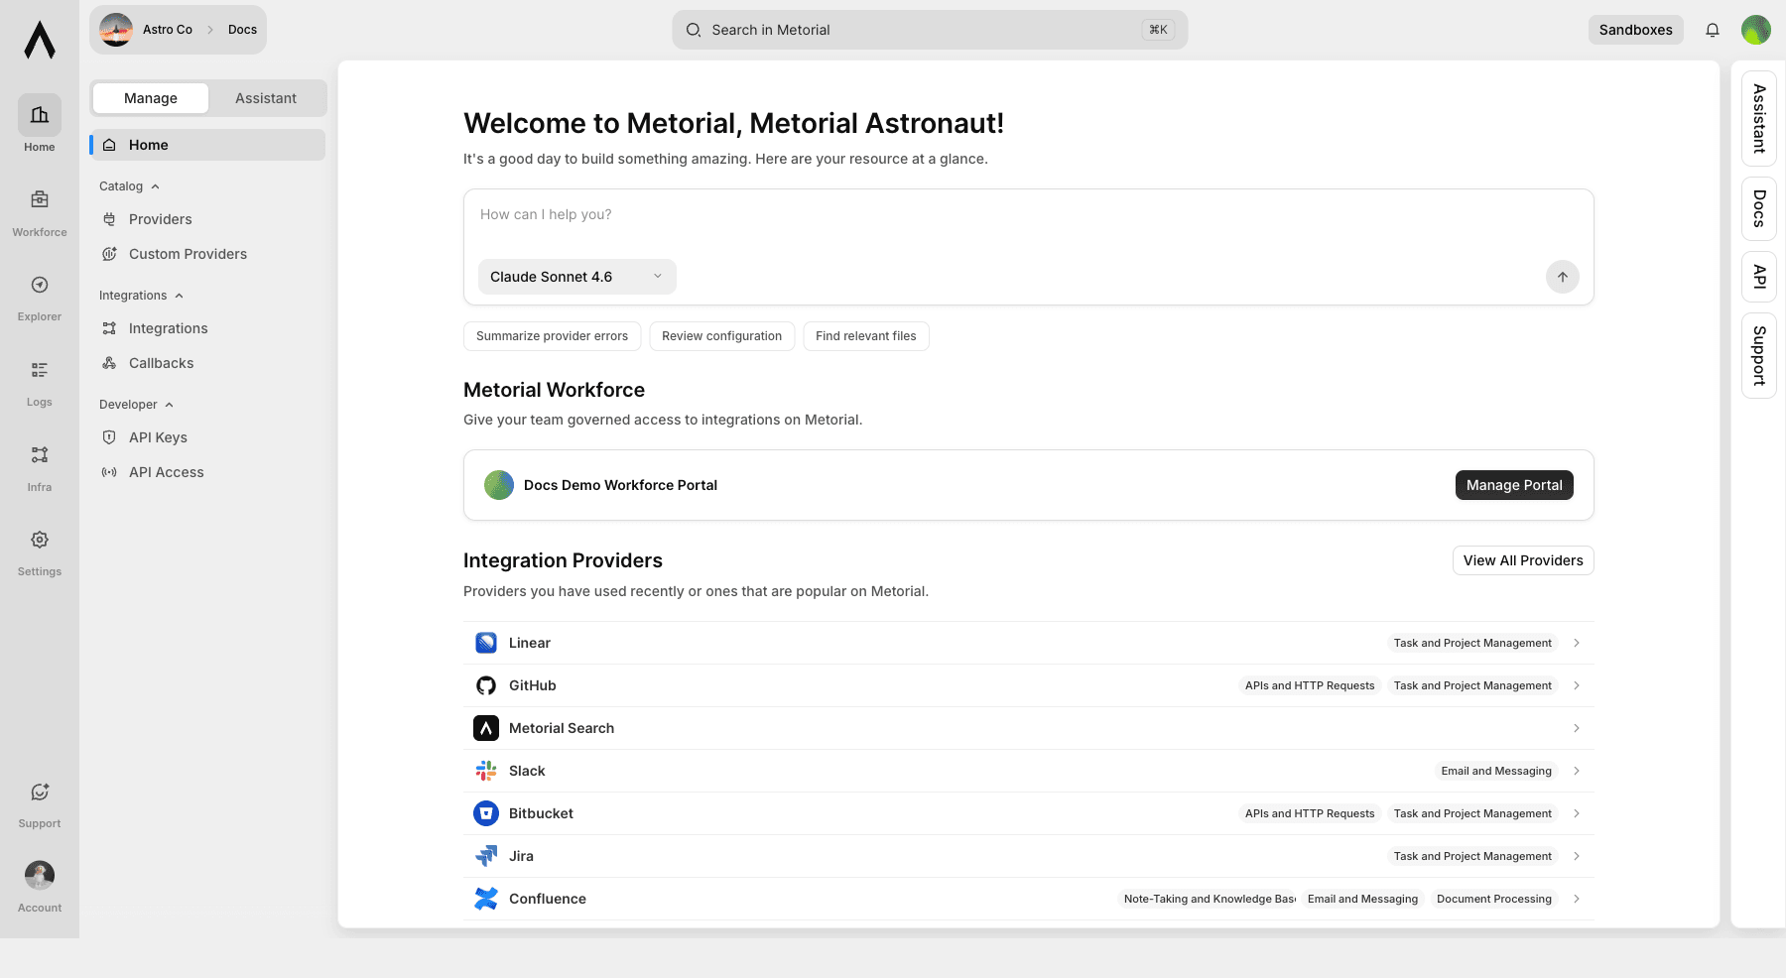Open Providers in the sidebar
This screenshot has height=978, width=1786.
(207, 219)
